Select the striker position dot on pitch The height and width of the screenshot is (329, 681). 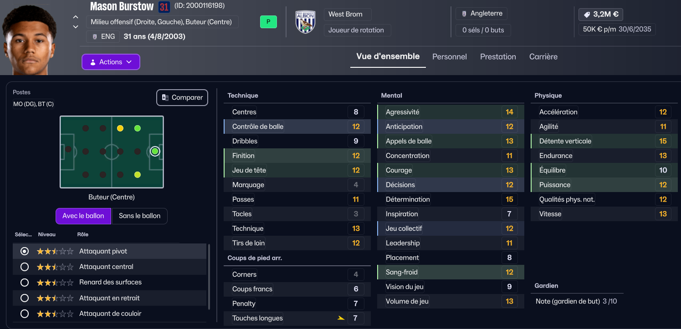pos(155,151)
